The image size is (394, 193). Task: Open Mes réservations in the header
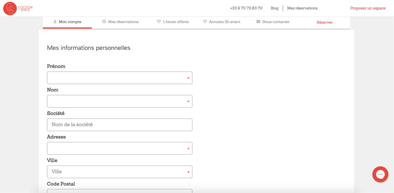point(302,8)
